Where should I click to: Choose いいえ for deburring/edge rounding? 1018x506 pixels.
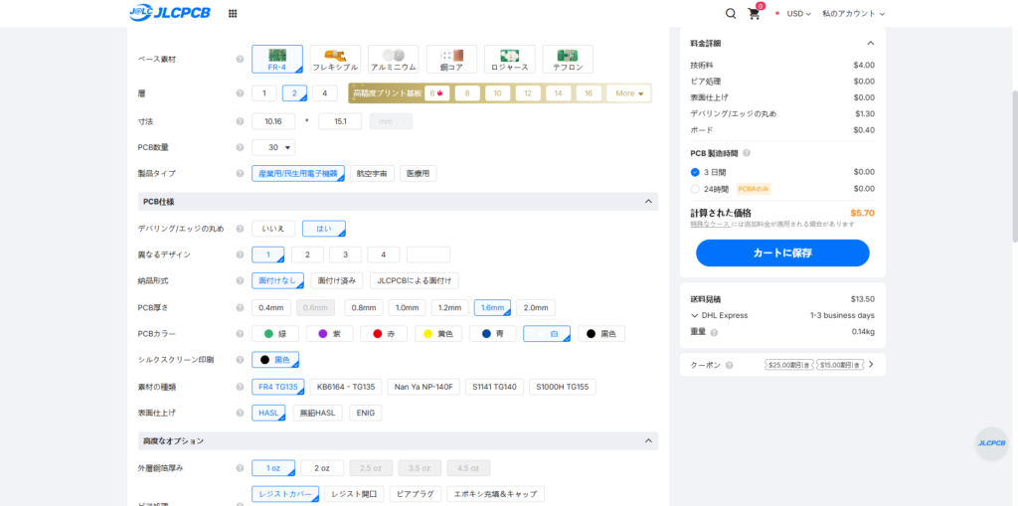point(273,229)
